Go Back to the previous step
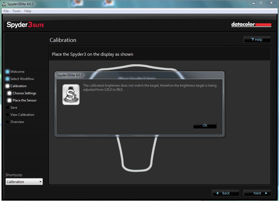This screenshot has height=201, width=279. (226, 193)
